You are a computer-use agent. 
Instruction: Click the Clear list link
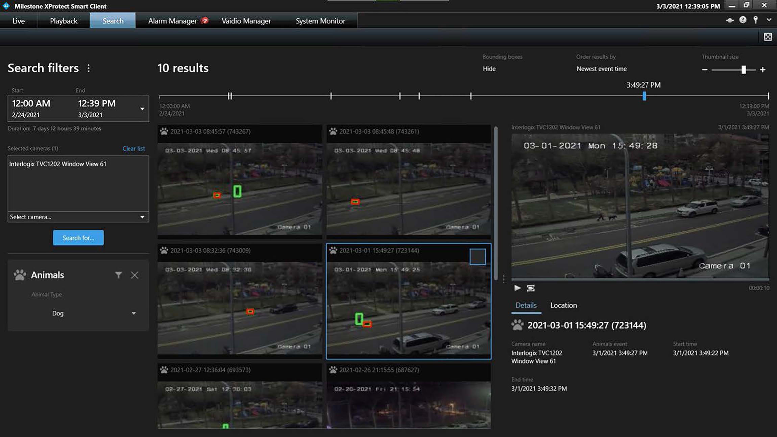click(x=133, y=149)
